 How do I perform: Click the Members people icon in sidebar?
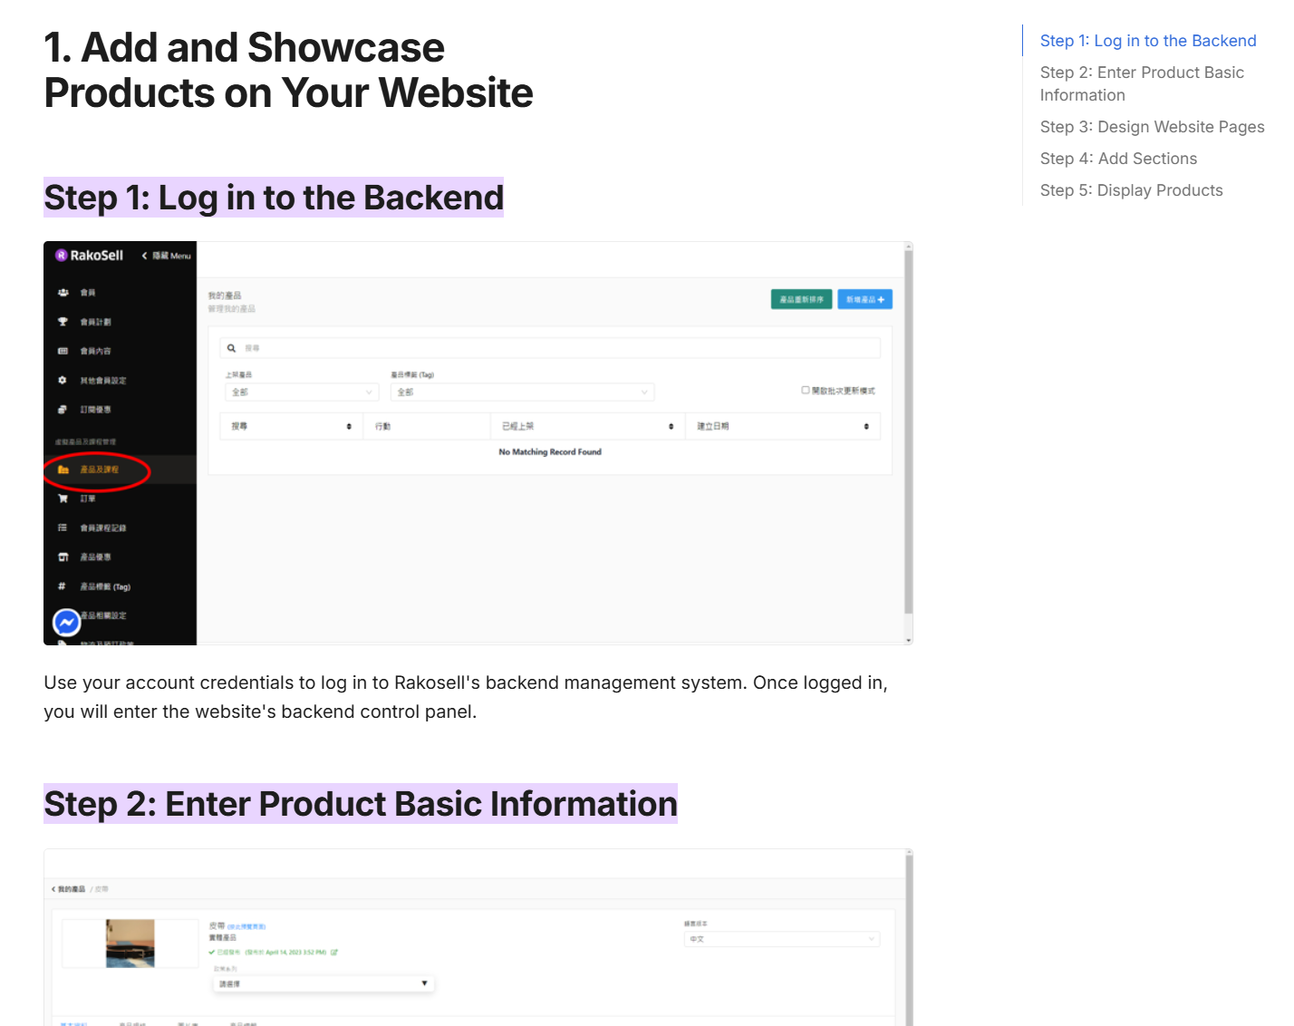(x=63, y=293)
